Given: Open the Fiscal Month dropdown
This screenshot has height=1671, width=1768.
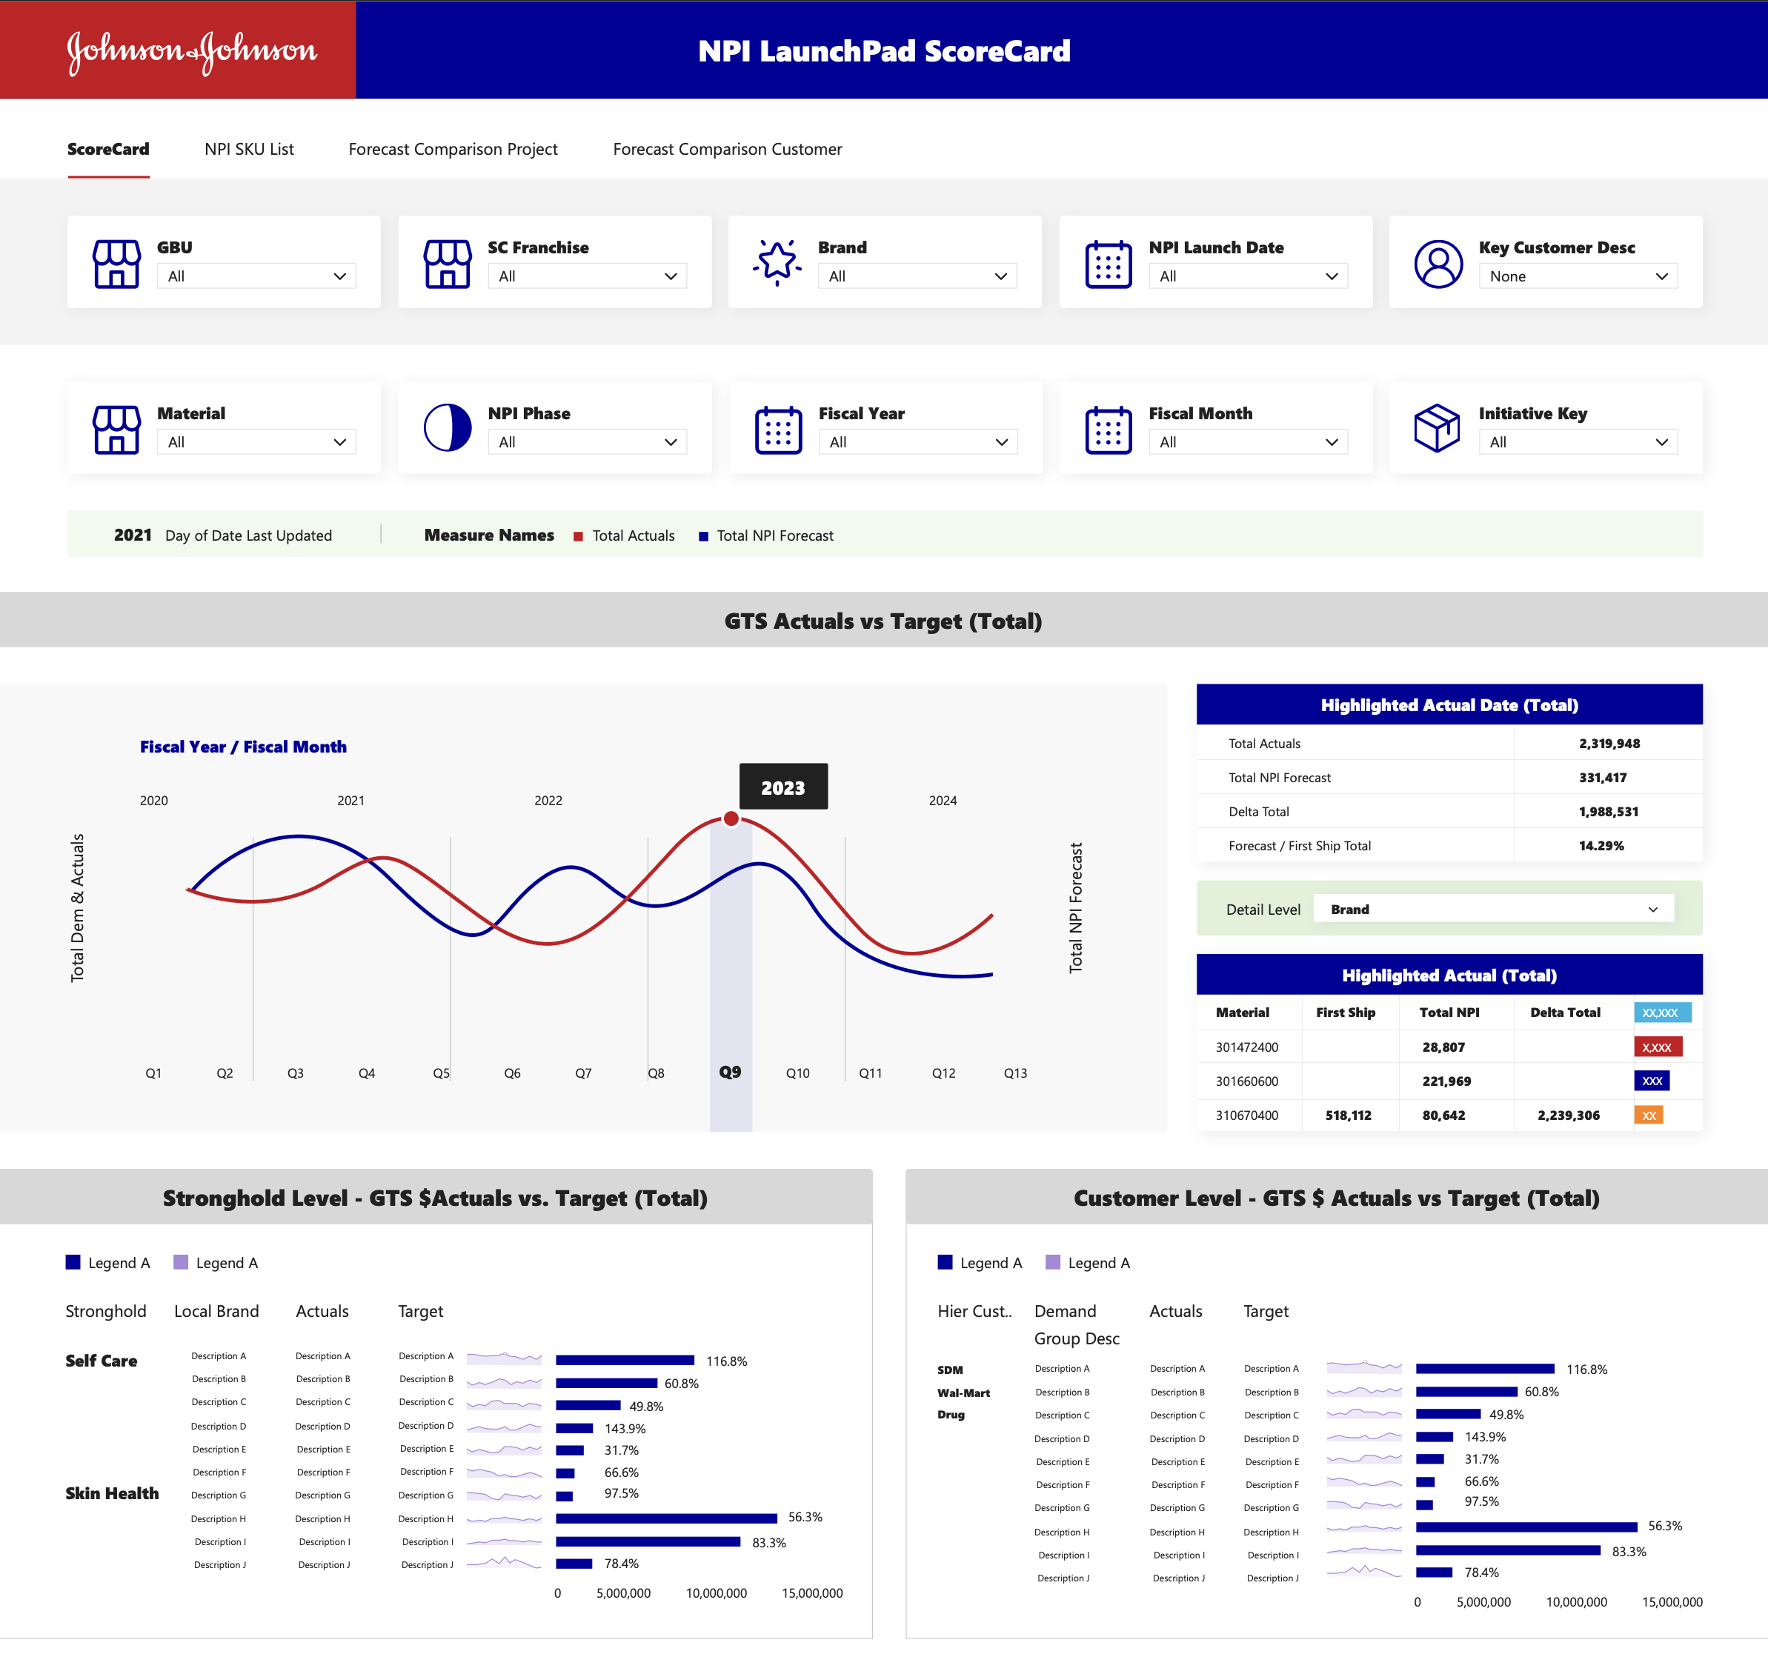Looking at the screenshot, I should coord(1248,443).
